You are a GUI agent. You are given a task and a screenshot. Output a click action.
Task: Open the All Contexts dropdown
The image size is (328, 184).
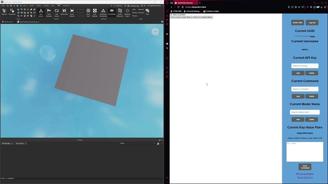coord(21,143)
